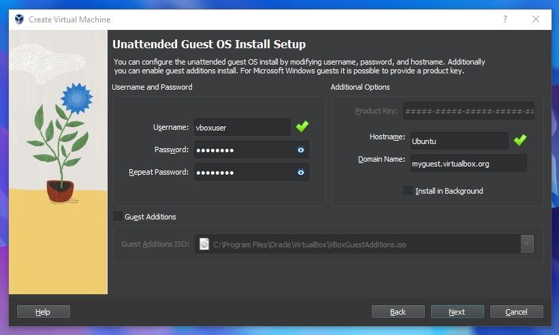
Task: Reveal Repeat Password text via eye icon
Action: [301, 172]
